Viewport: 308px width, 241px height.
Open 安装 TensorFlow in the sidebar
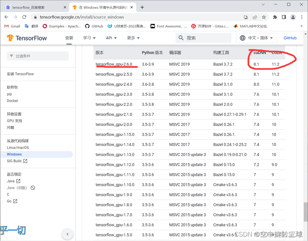[x=20, y=74]
